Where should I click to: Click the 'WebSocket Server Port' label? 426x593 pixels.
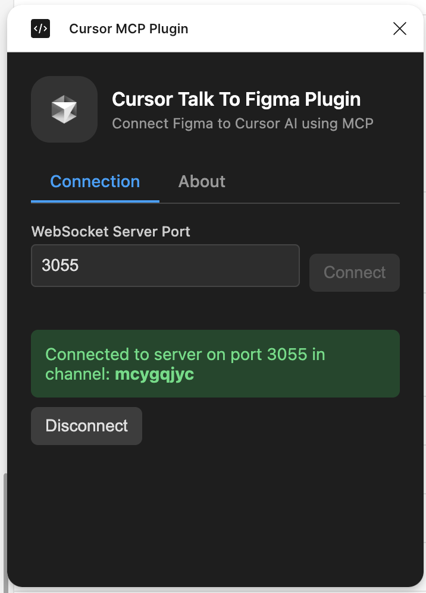[x=111, y=232]
